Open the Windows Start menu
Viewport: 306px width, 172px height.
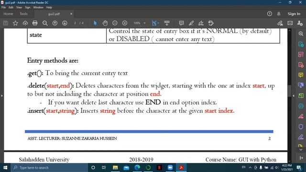pyautogui.click(x=5, y=168)
